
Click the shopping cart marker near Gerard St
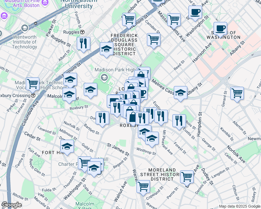point(237,93)
